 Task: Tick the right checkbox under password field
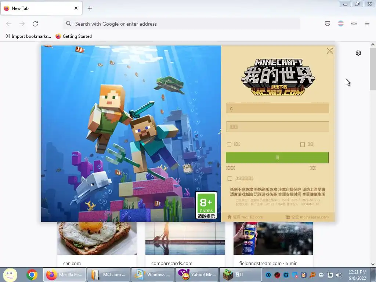[303, 145]
